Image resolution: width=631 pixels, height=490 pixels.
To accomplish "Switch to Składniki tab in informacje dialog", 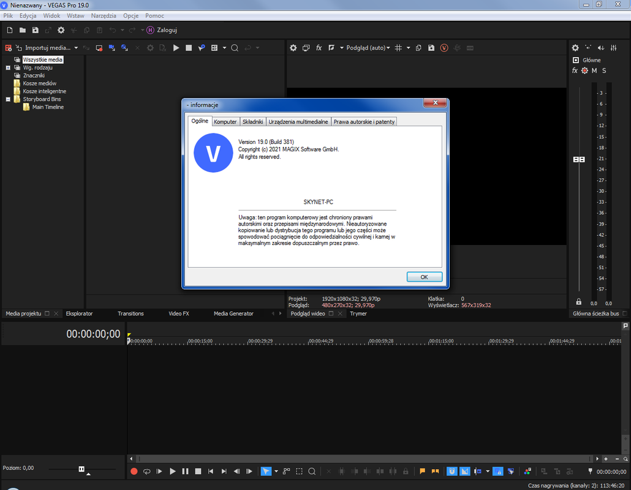I will (253, 121).
